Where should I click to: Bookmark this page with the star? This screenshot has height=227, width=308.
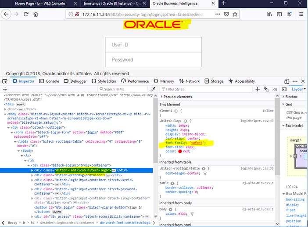point(235,14)
